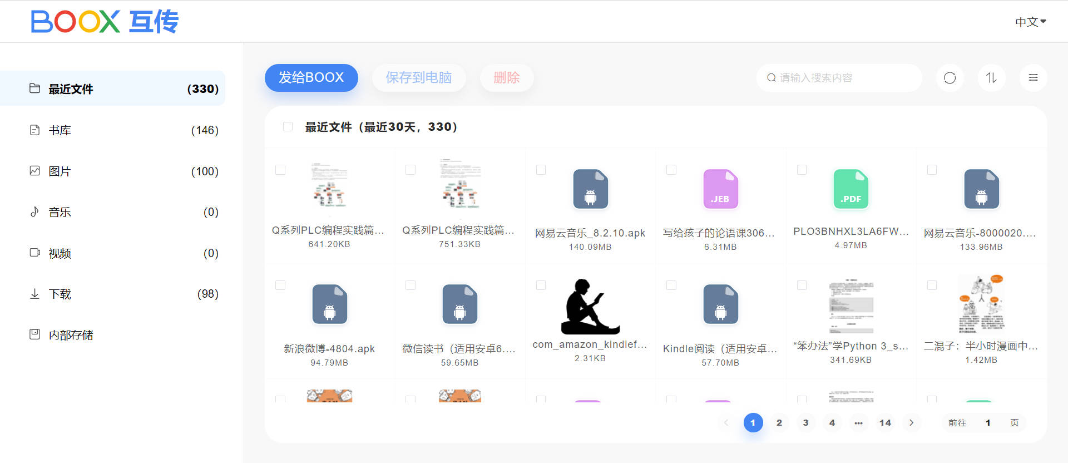The height and width of the screenshot is (463, 1068).
Task: Go to page 2
Action: [779, 423]
